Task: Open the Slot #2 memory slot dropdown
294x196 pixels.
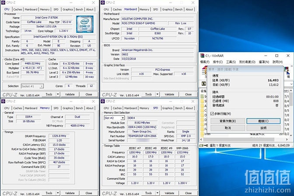Action: click(122, 118)
